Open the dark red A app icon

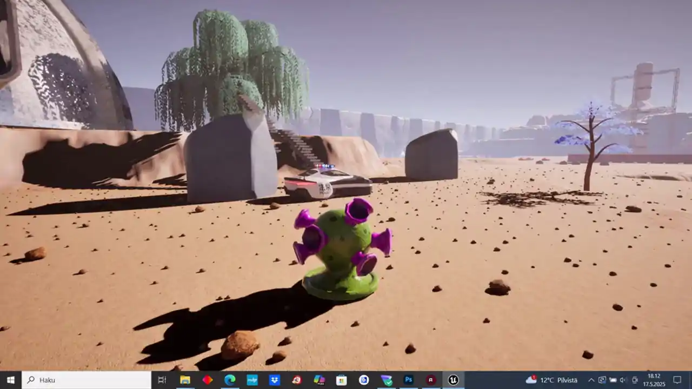[x=431, y=380]
